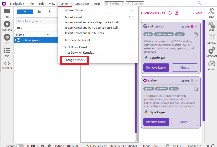Click More... on the Default environment
Screen dimensions: 217x147
click(185, 122)
